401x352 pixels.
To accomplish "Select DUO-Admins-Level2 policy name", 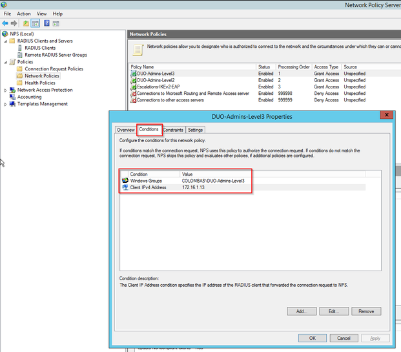I will click(x=156, y=80).
